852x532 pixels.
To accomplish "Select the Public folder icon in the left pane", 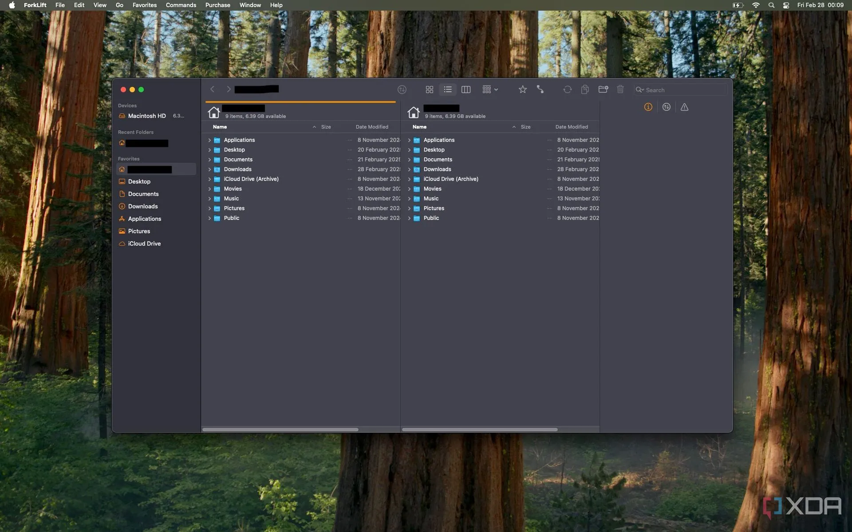I will 217,218.
